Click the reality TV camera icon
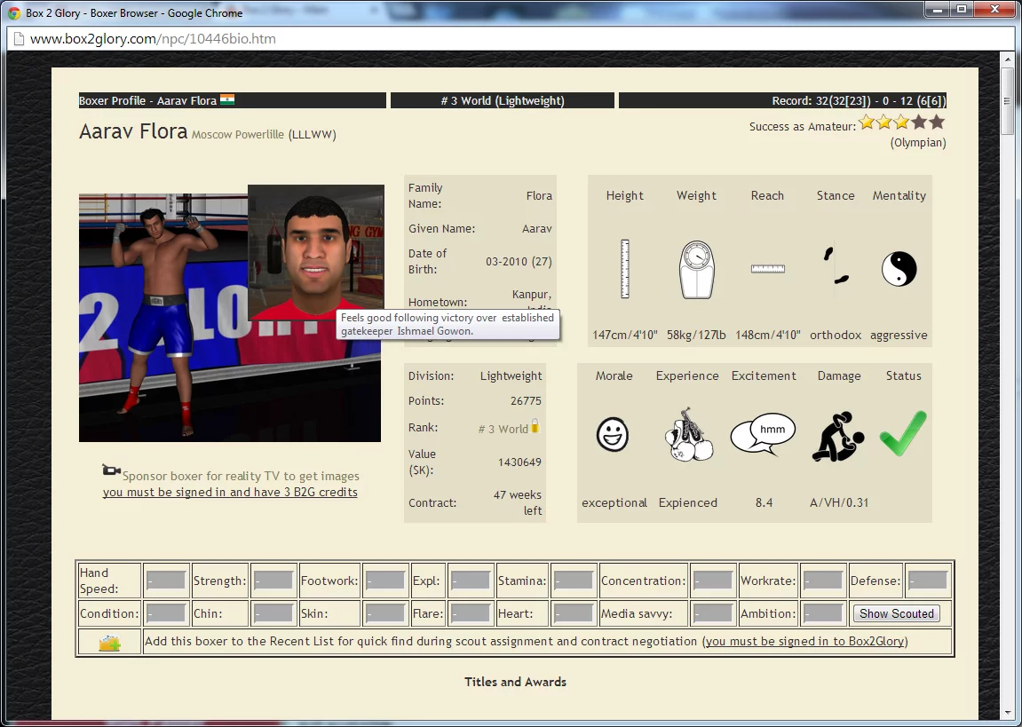This screenshot has height=727, width=1022. point(111,470)
